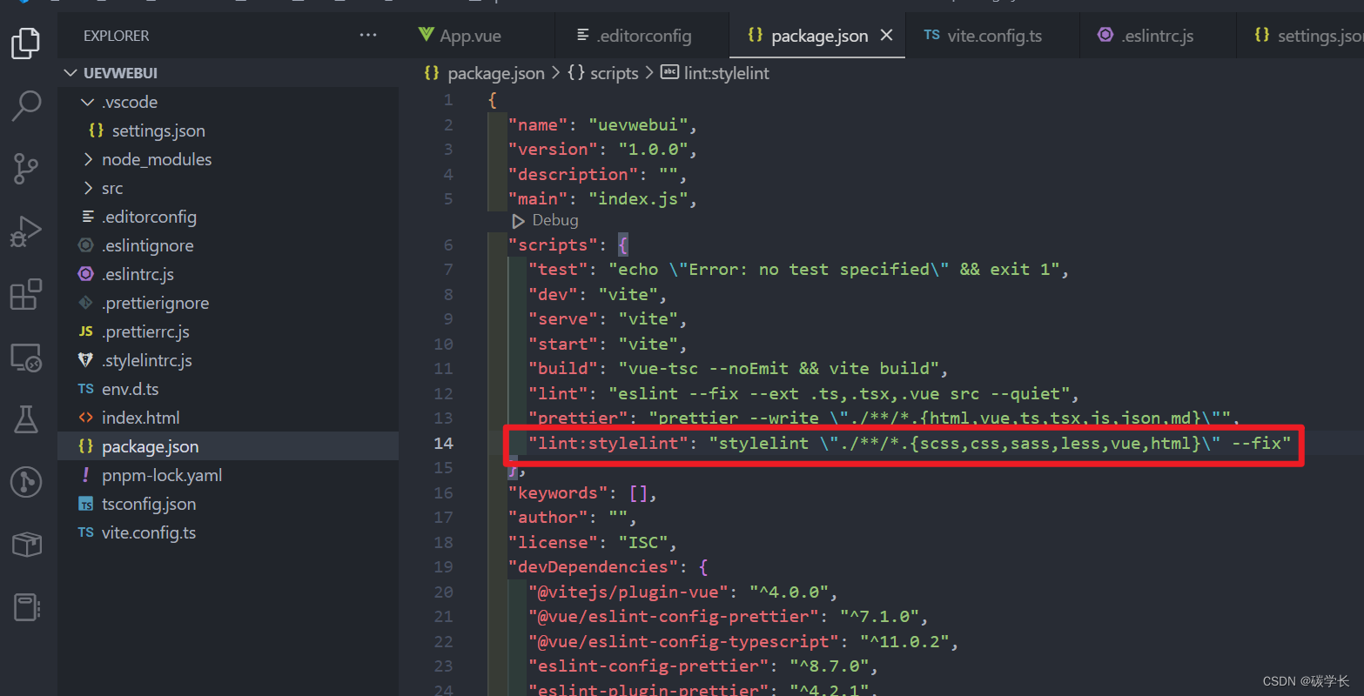Open env.d.ts file

228,389
